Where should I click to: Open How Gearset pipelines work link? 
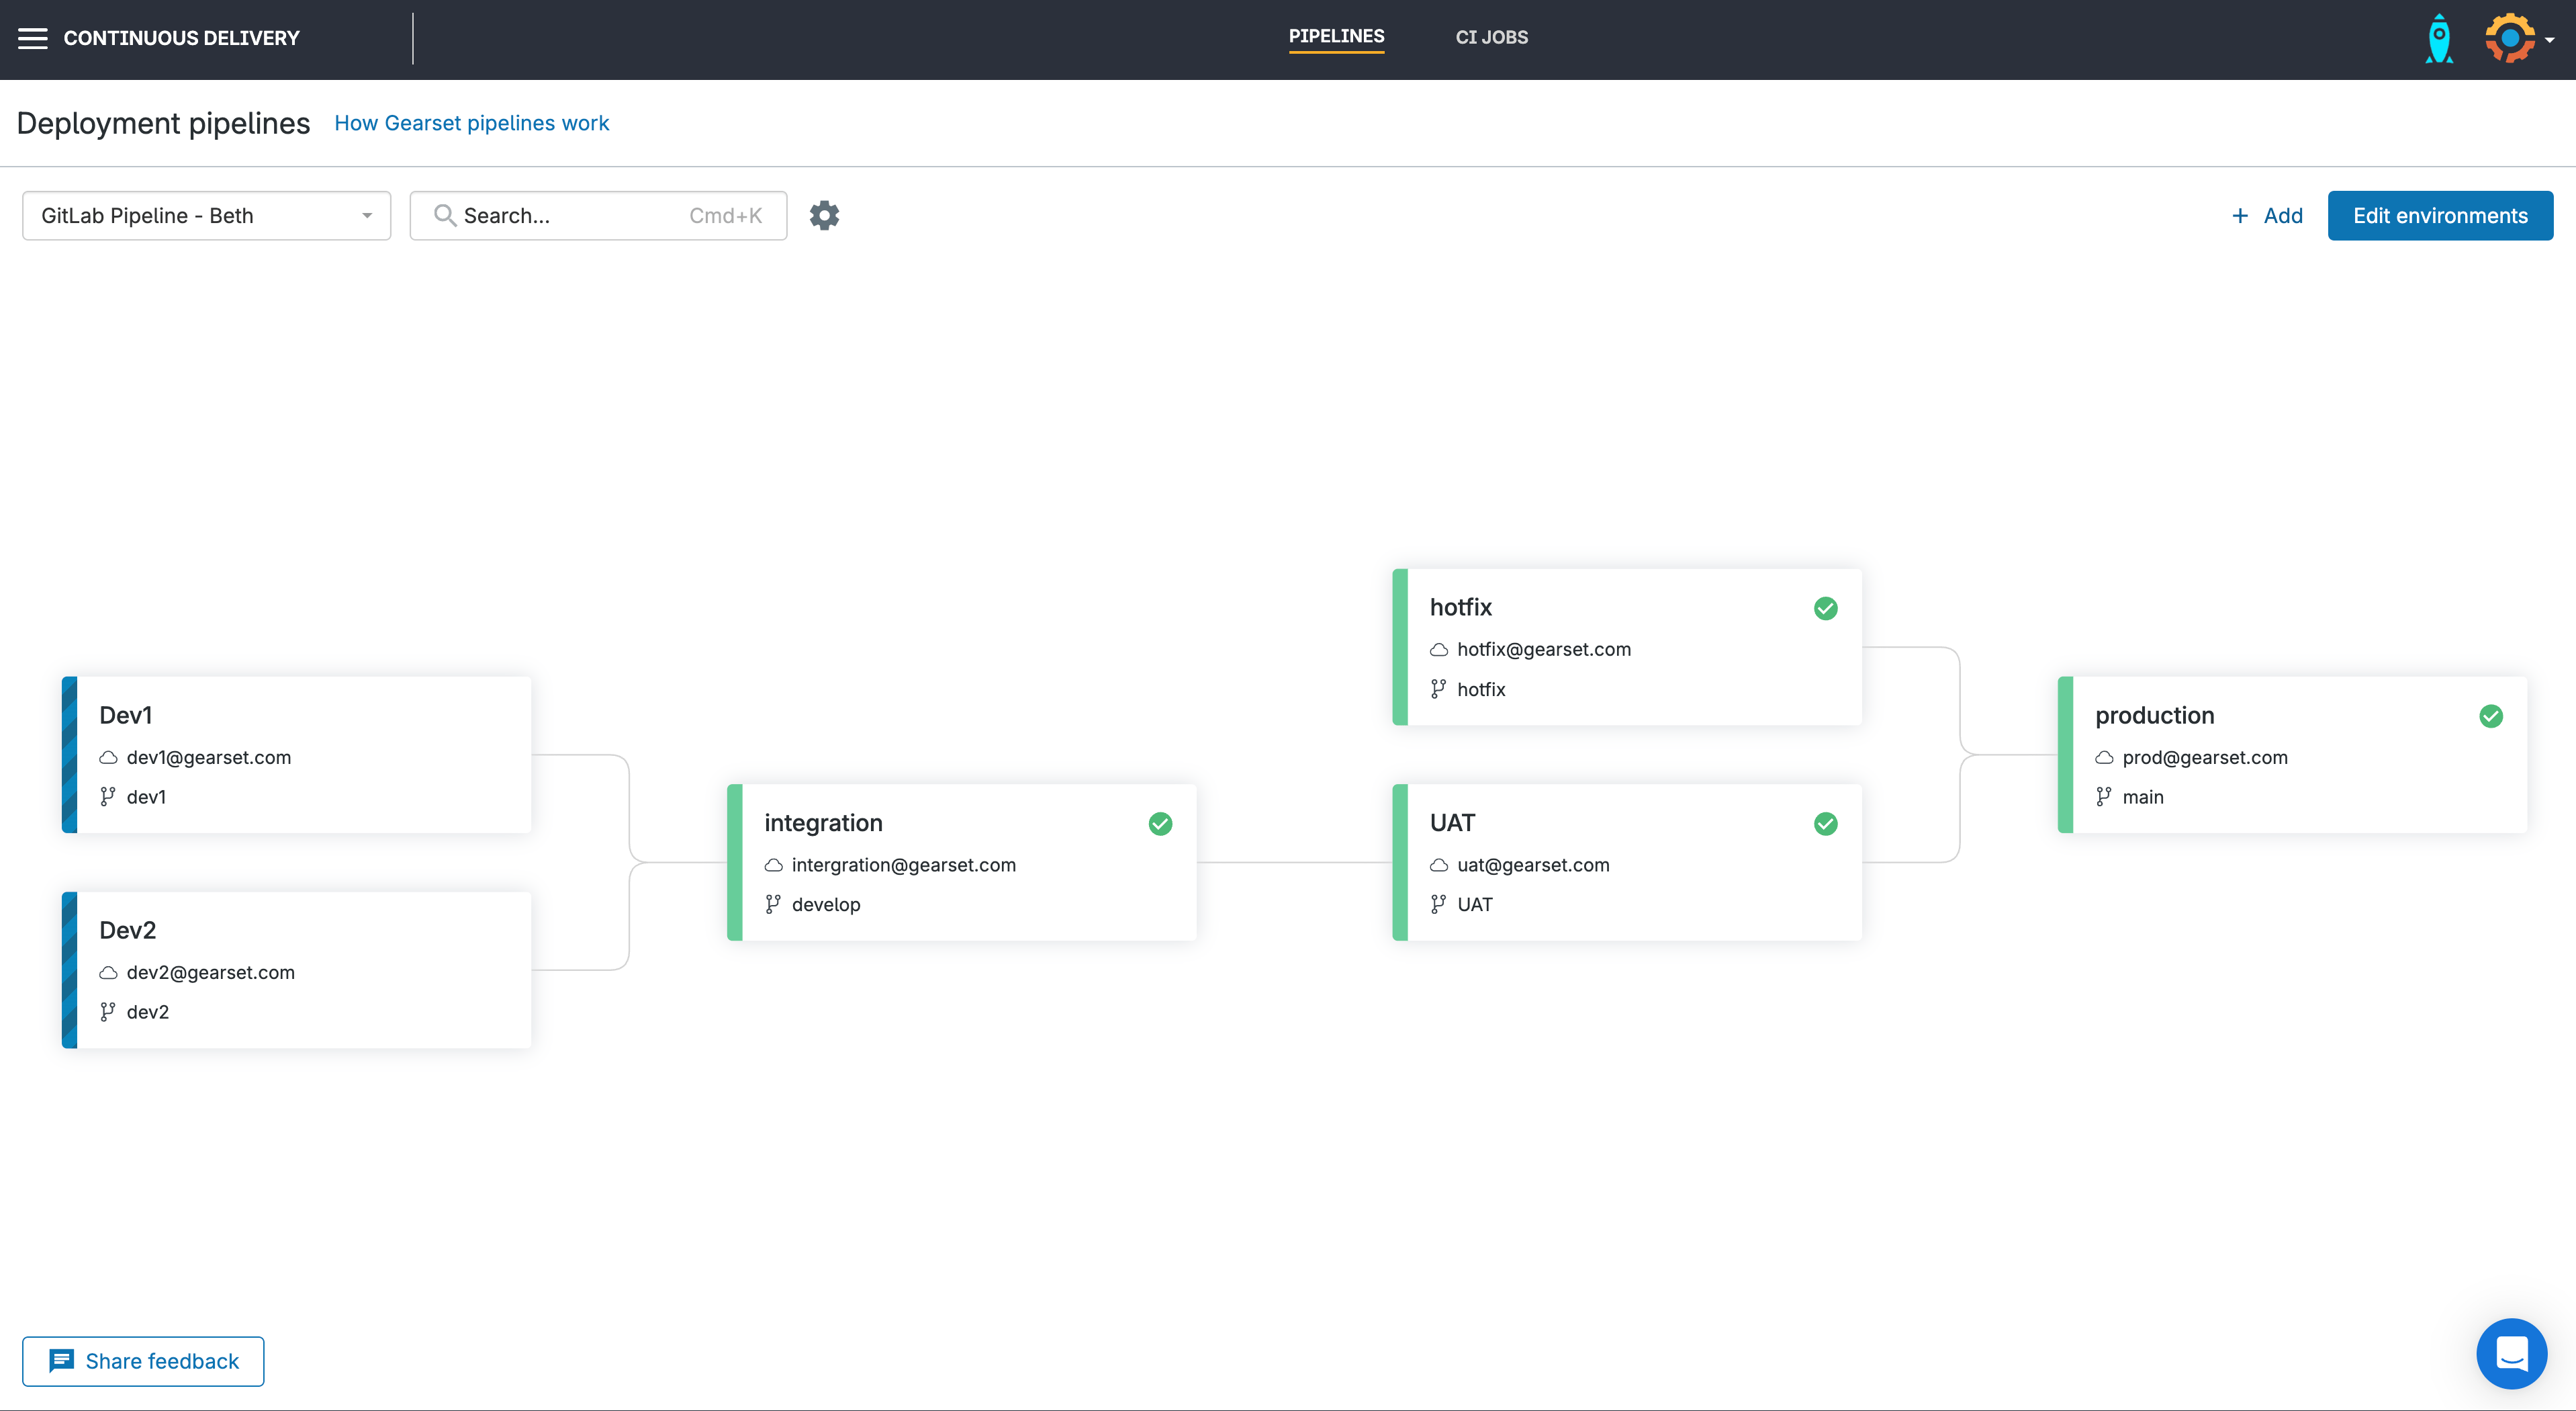tap(471, 123)
